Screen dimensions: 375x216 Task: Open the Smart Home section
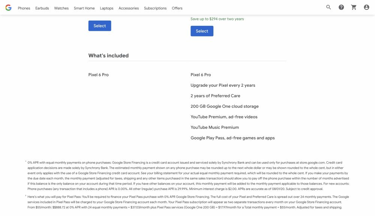[x=84, y=8]
